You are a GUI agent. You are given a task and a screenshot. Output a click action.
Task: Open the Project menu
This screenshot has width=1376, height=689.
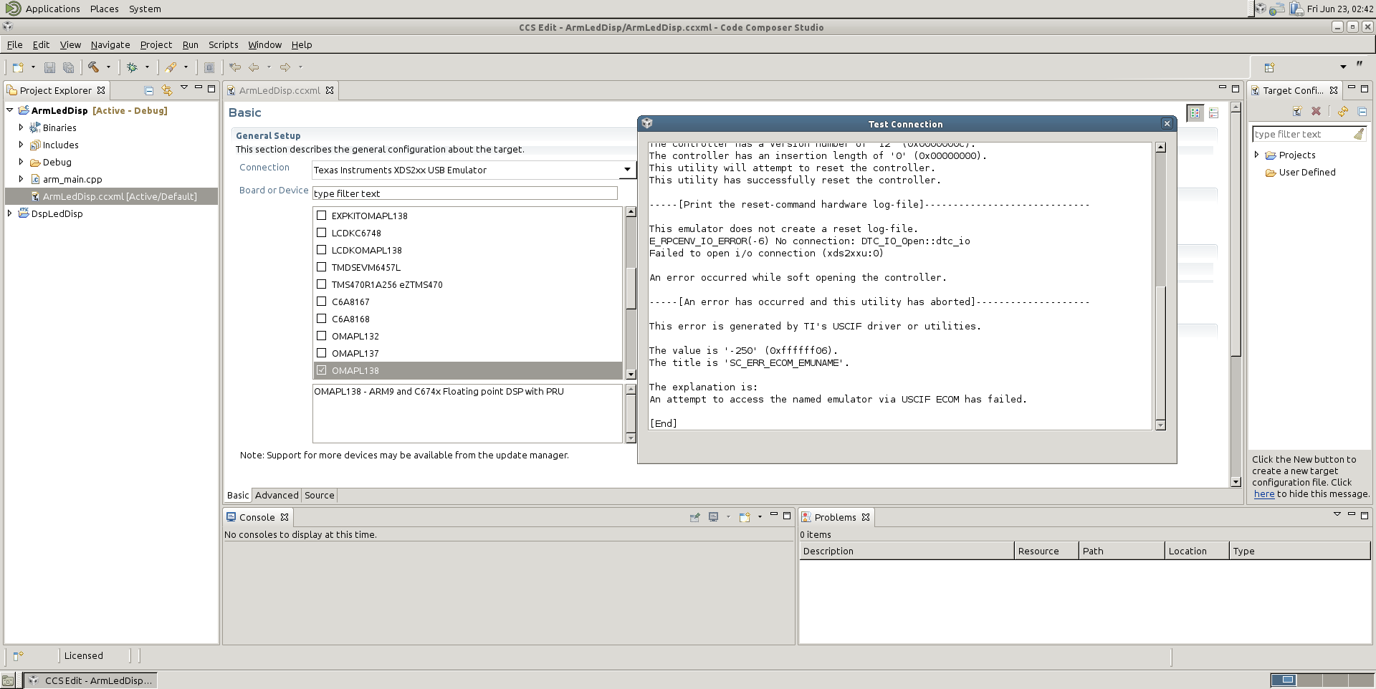pos(156,44)
